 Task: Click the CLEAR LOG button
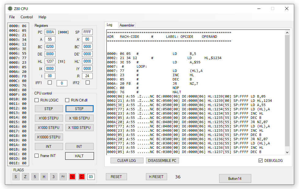pyautogui.click(x=127, y=161)
